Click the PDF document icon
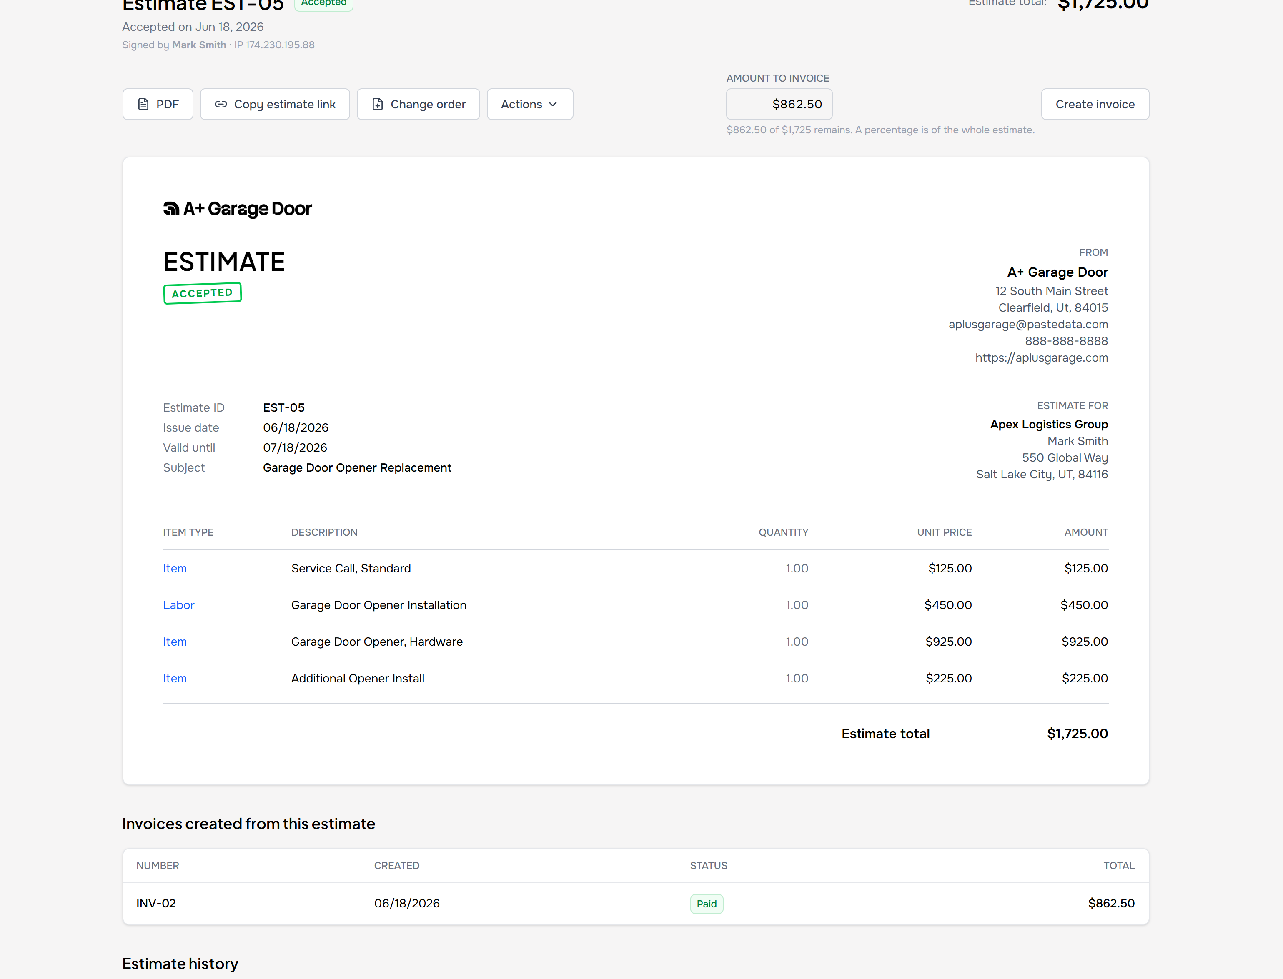This screenshot has height=979, width=1283. (143, 104)
